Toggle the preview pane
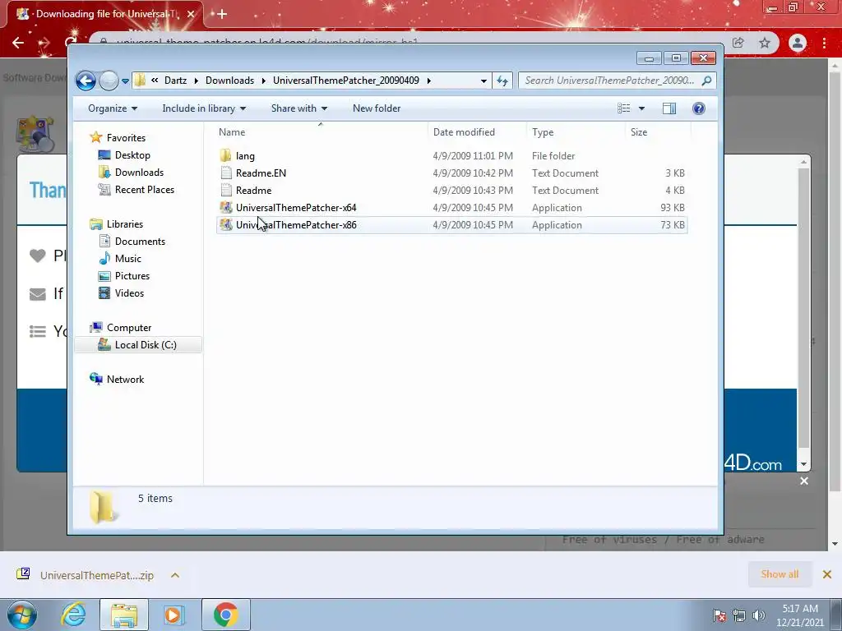The image size is (842, 631). pyautogui.click(x=669, y=108)
